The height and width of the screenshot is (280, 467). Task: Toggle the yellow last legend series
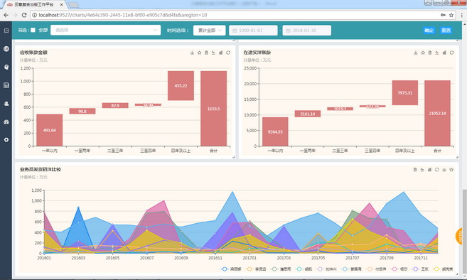[443, 269]
